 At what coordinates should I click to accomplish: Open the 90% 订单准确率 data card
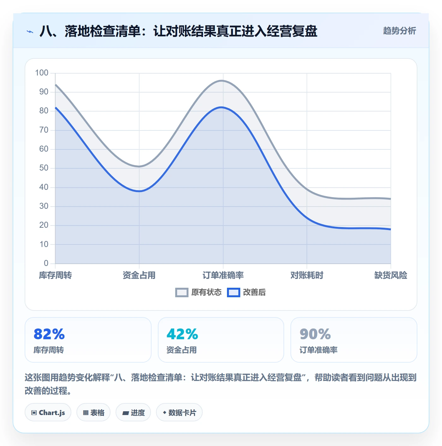coord(354,340)
